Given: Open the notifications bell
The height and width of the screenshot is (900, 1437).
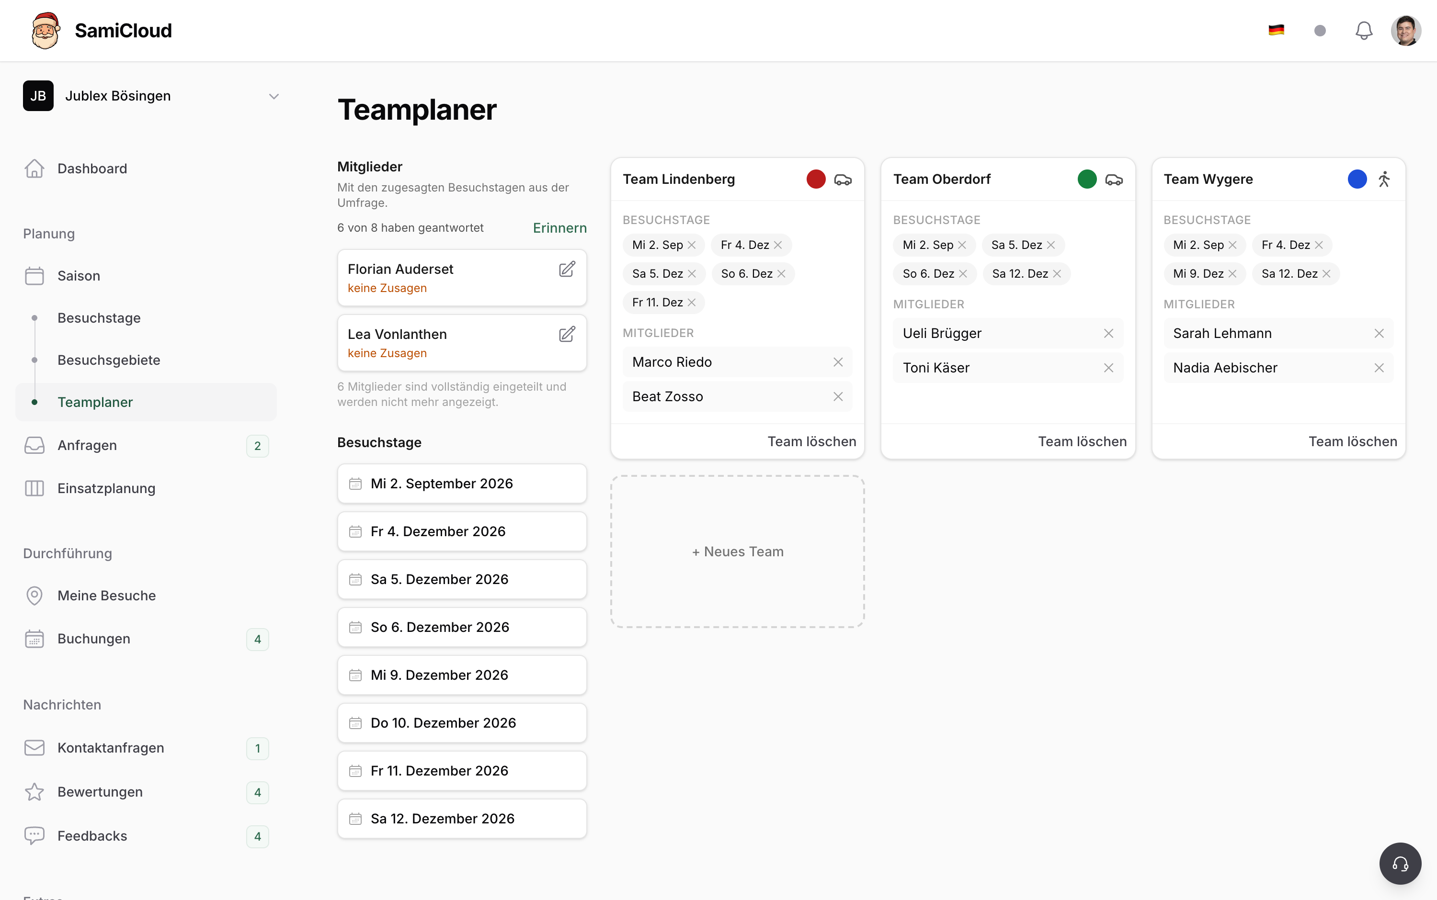Looking at the screenshot, I should point(1364,30).
